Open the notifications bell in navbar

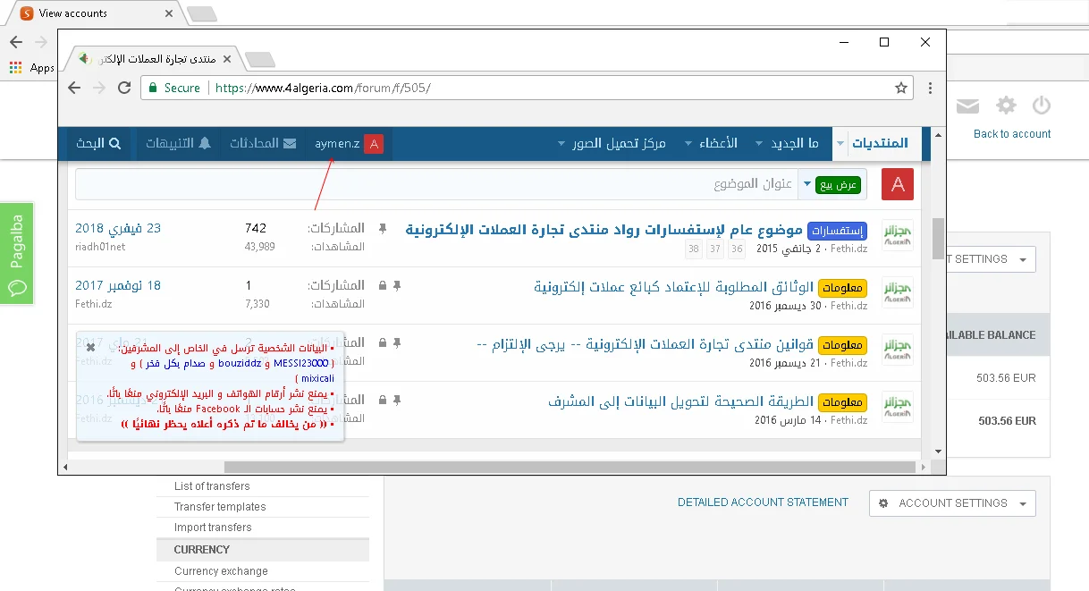[x=205, y=144]
